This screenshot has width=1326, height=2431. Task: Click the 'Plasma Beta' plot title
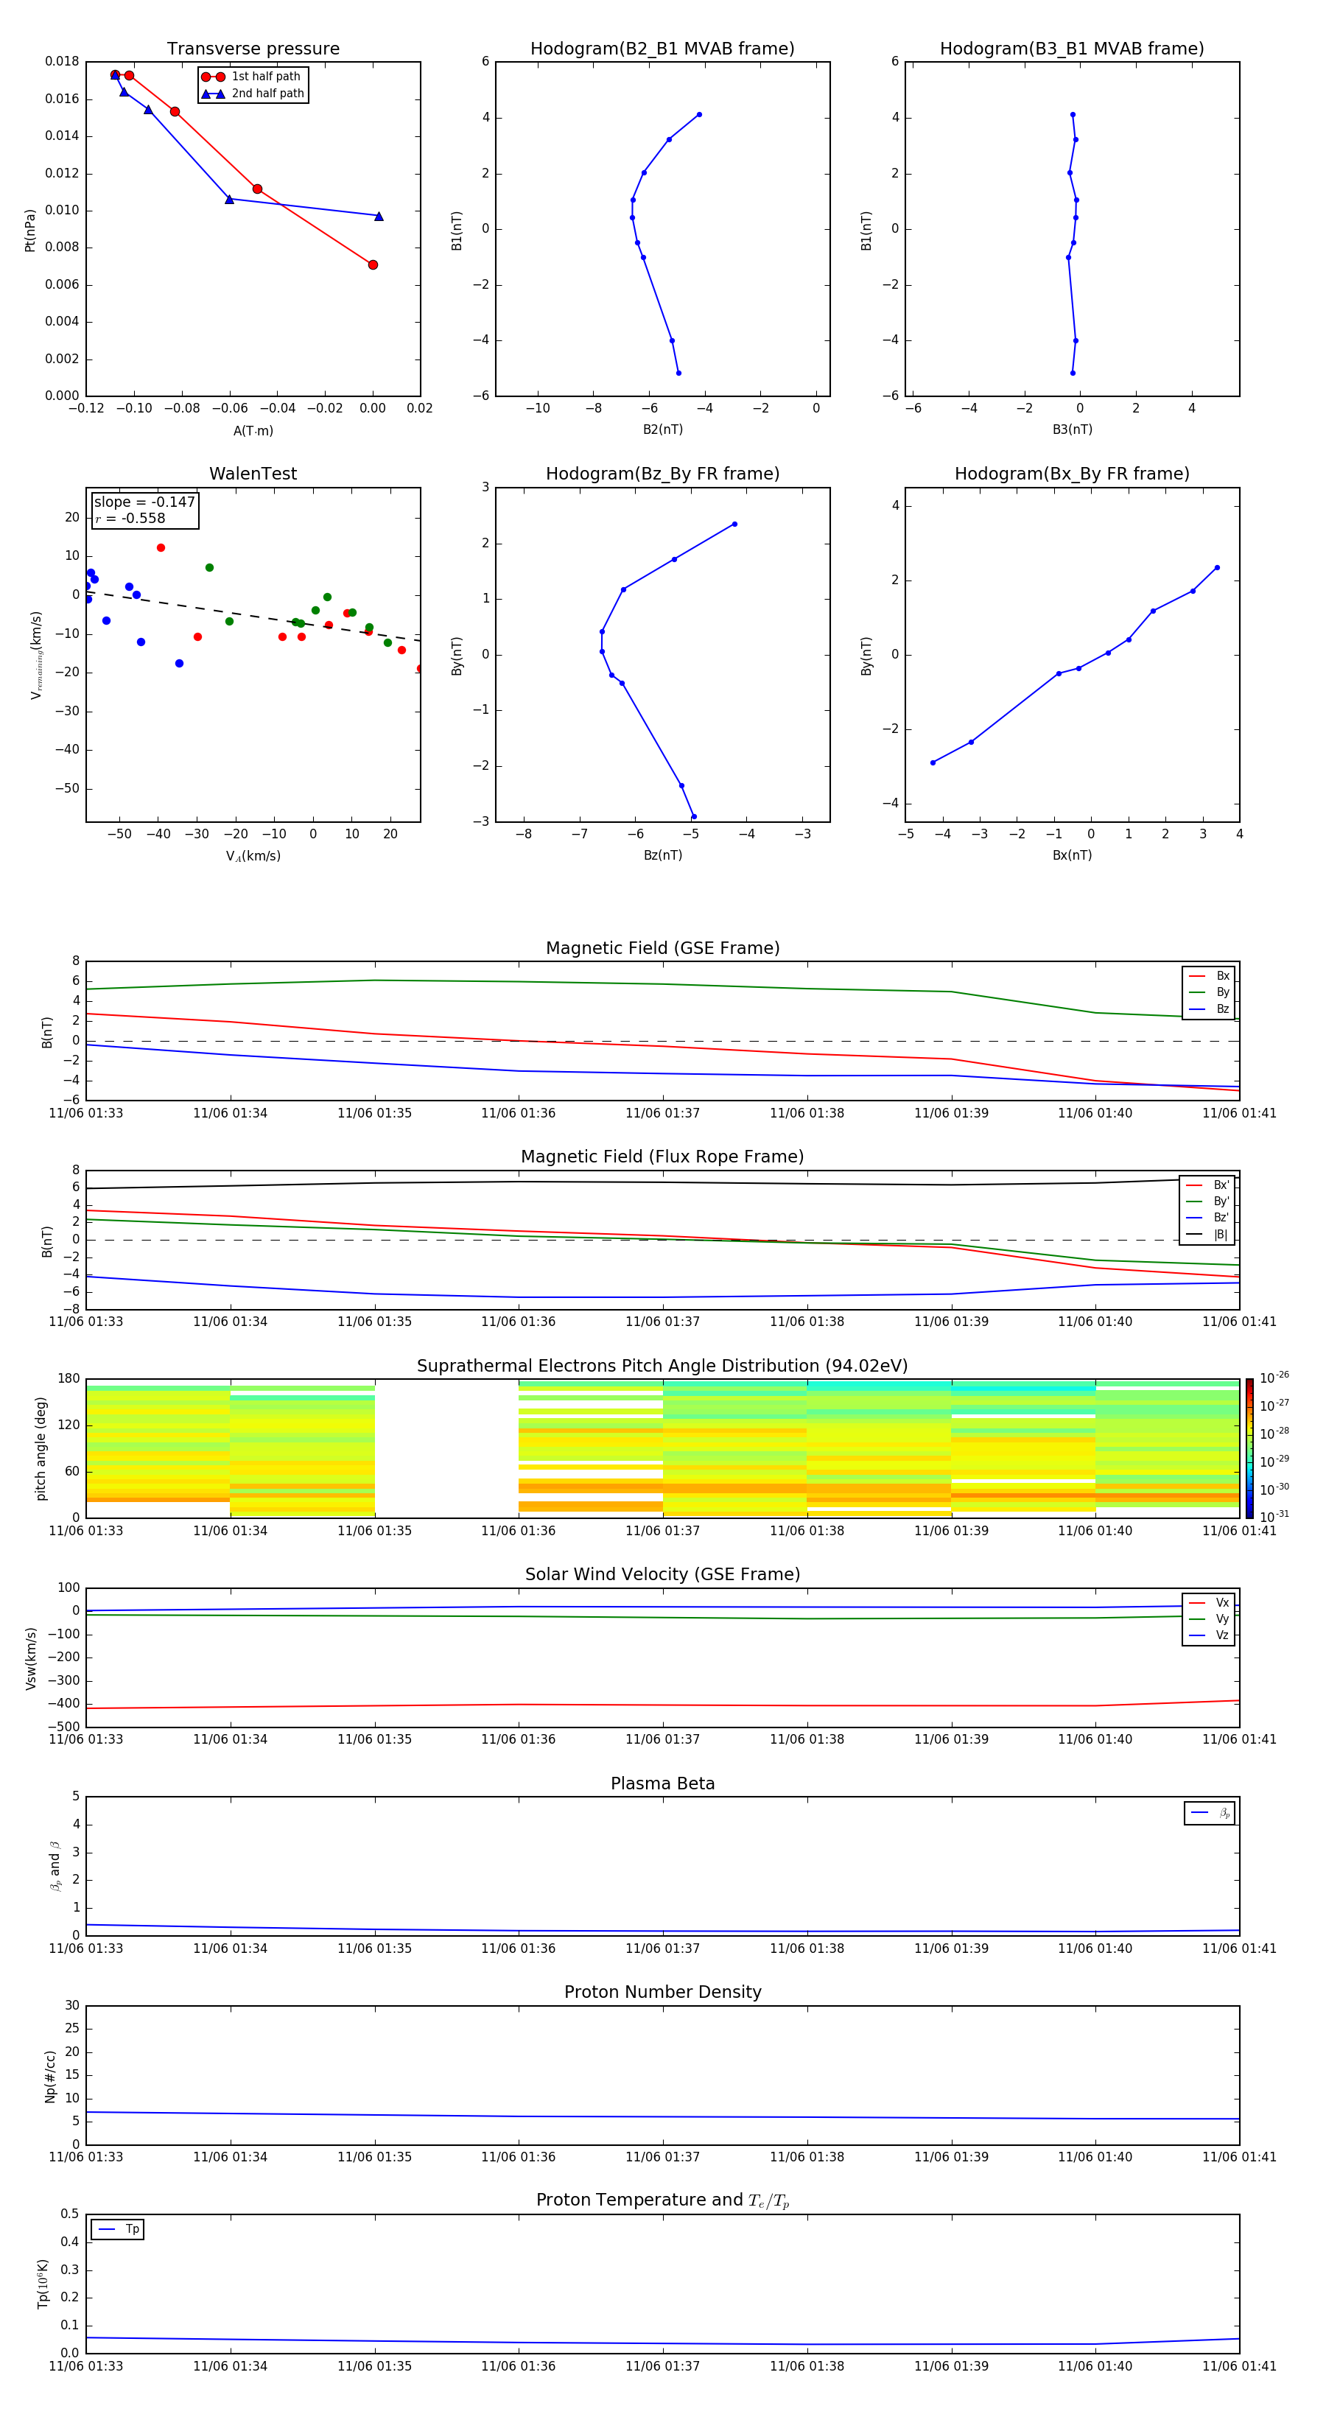(x=662, y=1783)
